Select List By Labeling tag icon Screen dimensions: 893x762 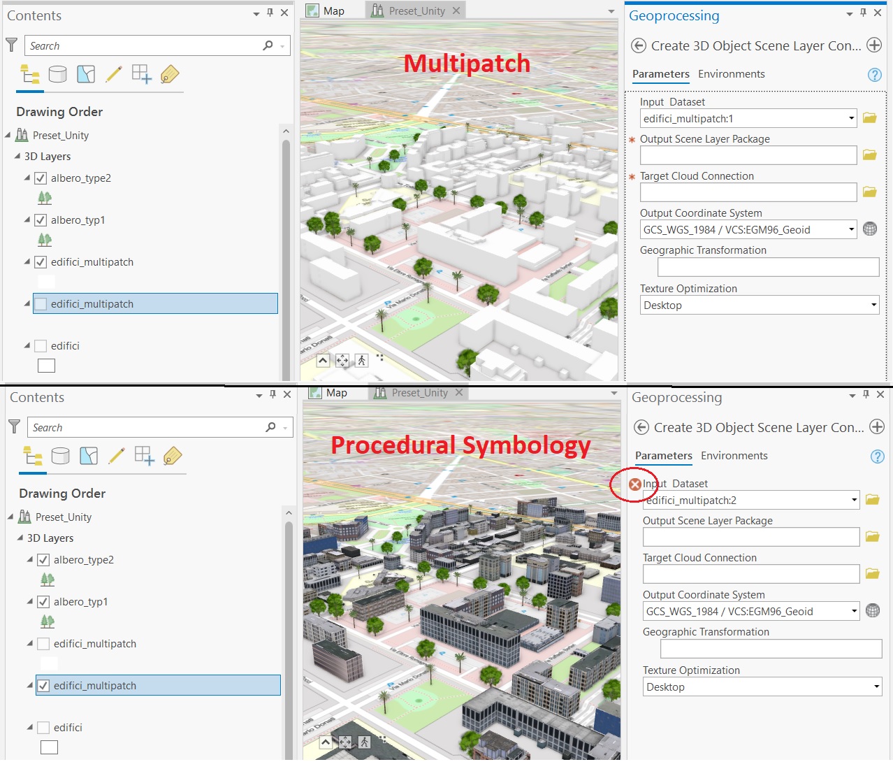170,73
